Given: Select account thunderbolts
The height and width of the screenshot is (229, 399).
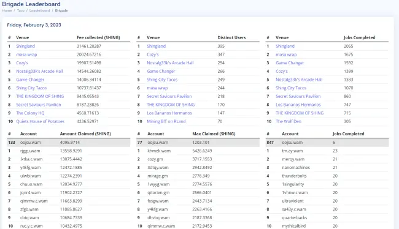Looking at the screenshot, I should [x=294, y=176].
